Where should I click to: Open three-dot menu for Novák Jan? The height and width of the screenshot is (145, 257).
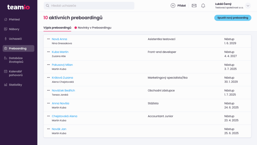tap(48, 129)
